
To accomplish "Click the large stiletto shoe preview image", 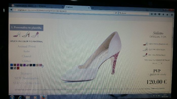I will pos(92,57).
